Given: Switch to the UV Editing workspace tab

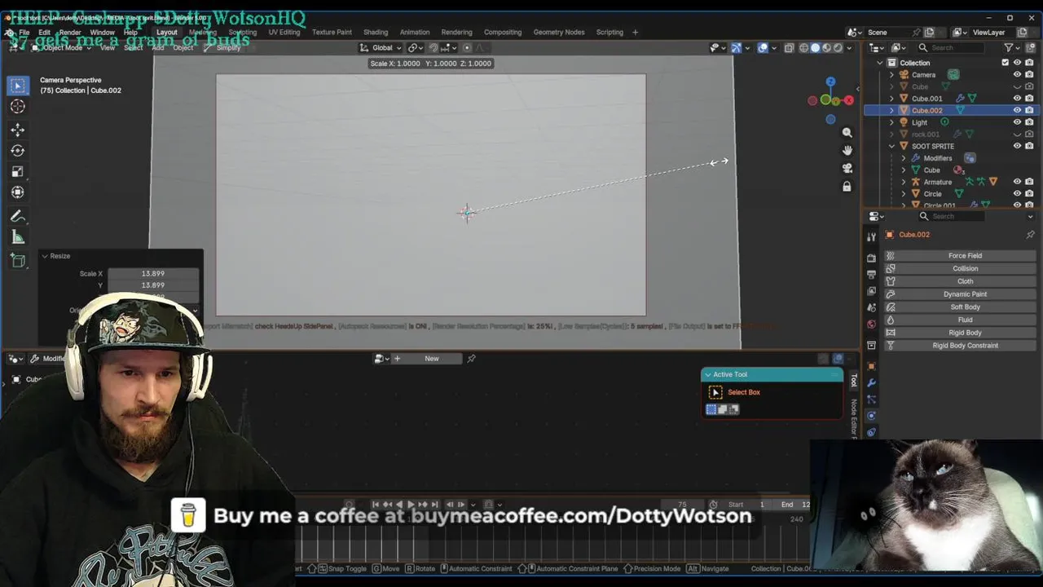Looking at the screenshot, I should point(284,32).
